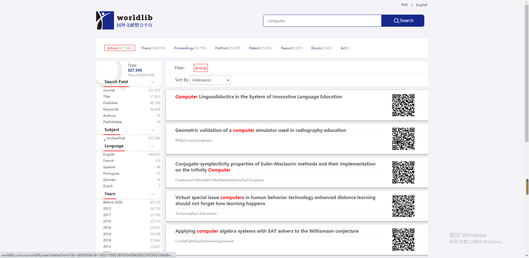Collapse the Years section chevron

(x=152, y=194)
